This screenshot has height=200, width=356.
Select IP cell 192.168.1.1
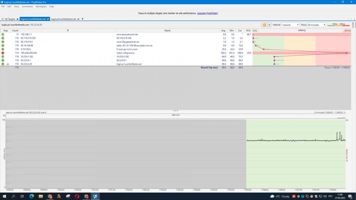(26, 34)
